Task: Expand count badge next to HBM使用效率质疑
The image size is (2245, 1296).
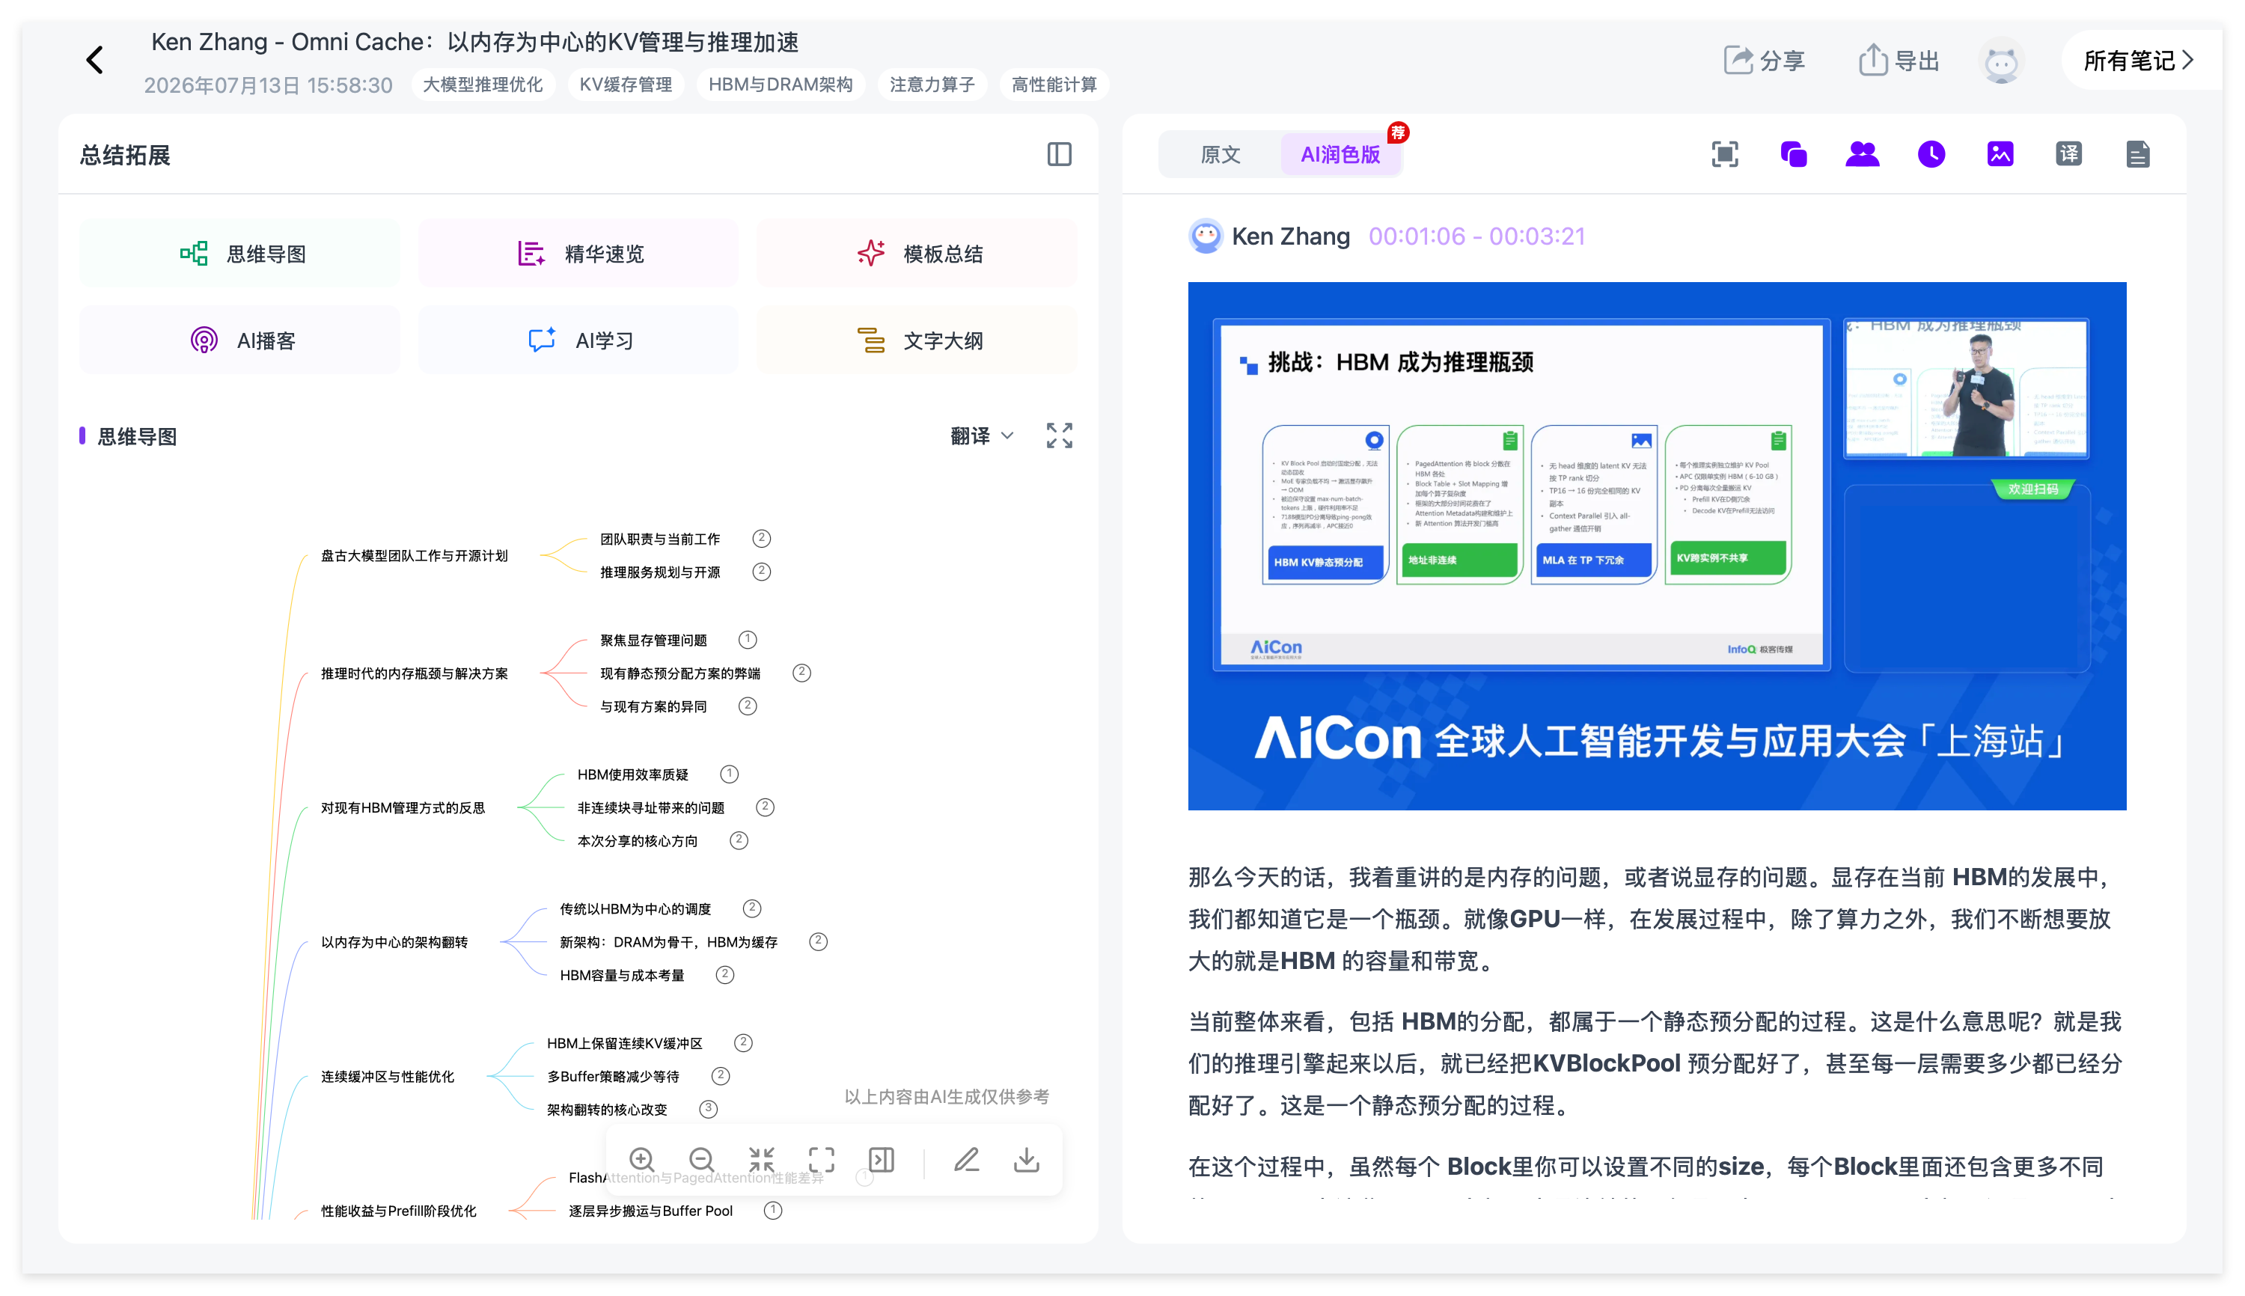Action: pyautogui.click(x=729, y=774)
